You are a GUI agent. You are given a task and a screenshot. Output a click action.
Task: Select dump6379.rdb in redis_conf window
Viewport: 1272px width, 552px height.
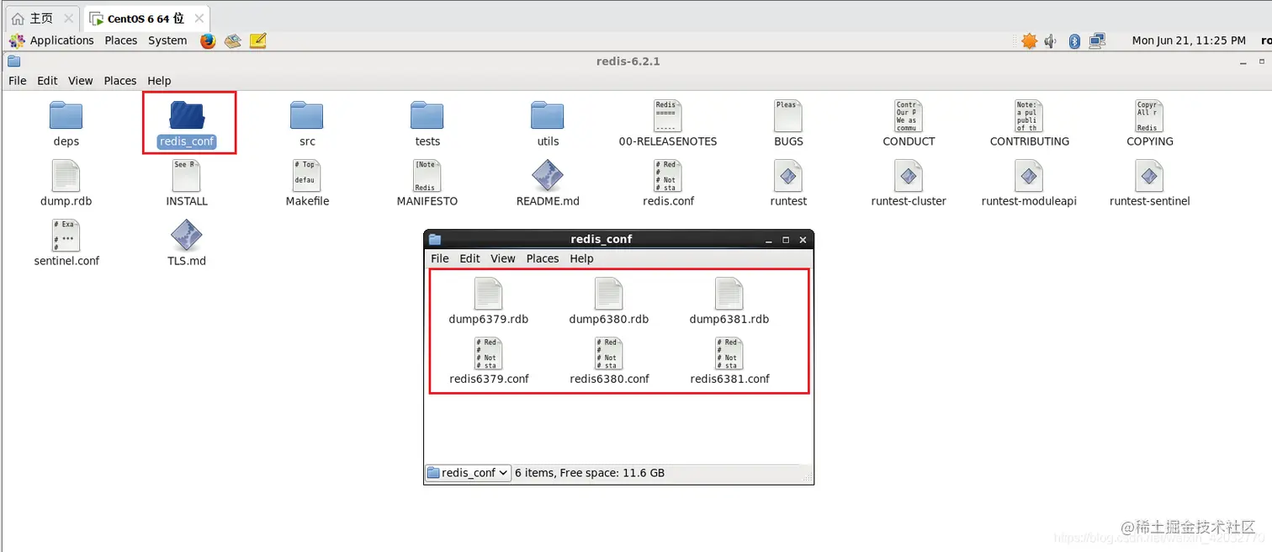pos(489,293)
